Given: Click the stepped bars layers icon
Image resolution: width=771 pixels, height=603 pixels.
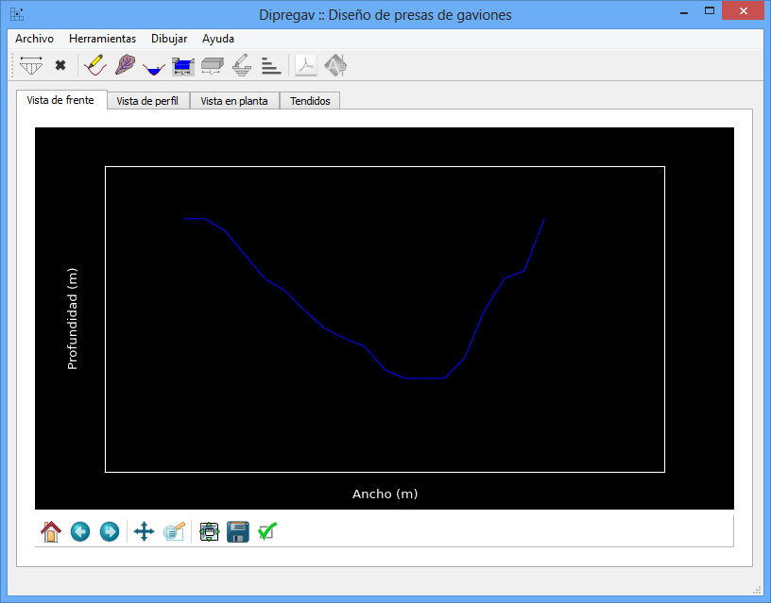Looking at the screenshot, I should click(x=271, y=66).
